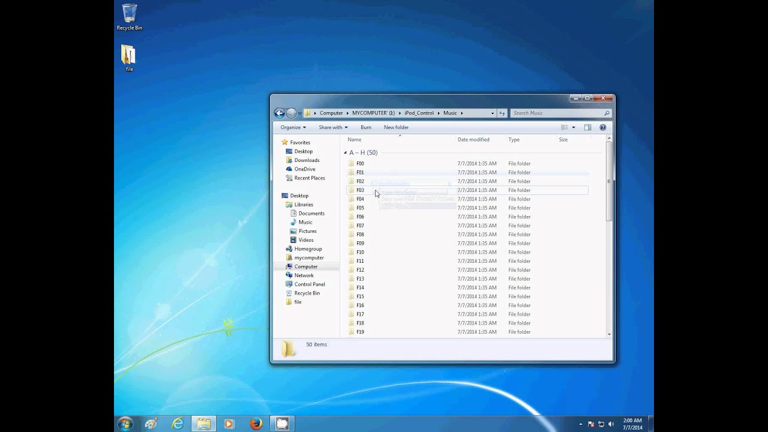Click the Explorer Forward arrow button
This screenshot has height=432, width=768.
click(x=291, y=113)
